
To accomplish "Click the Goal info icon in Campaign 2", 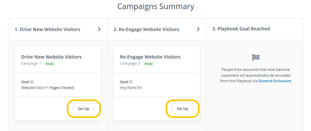I will pos(131,82).
